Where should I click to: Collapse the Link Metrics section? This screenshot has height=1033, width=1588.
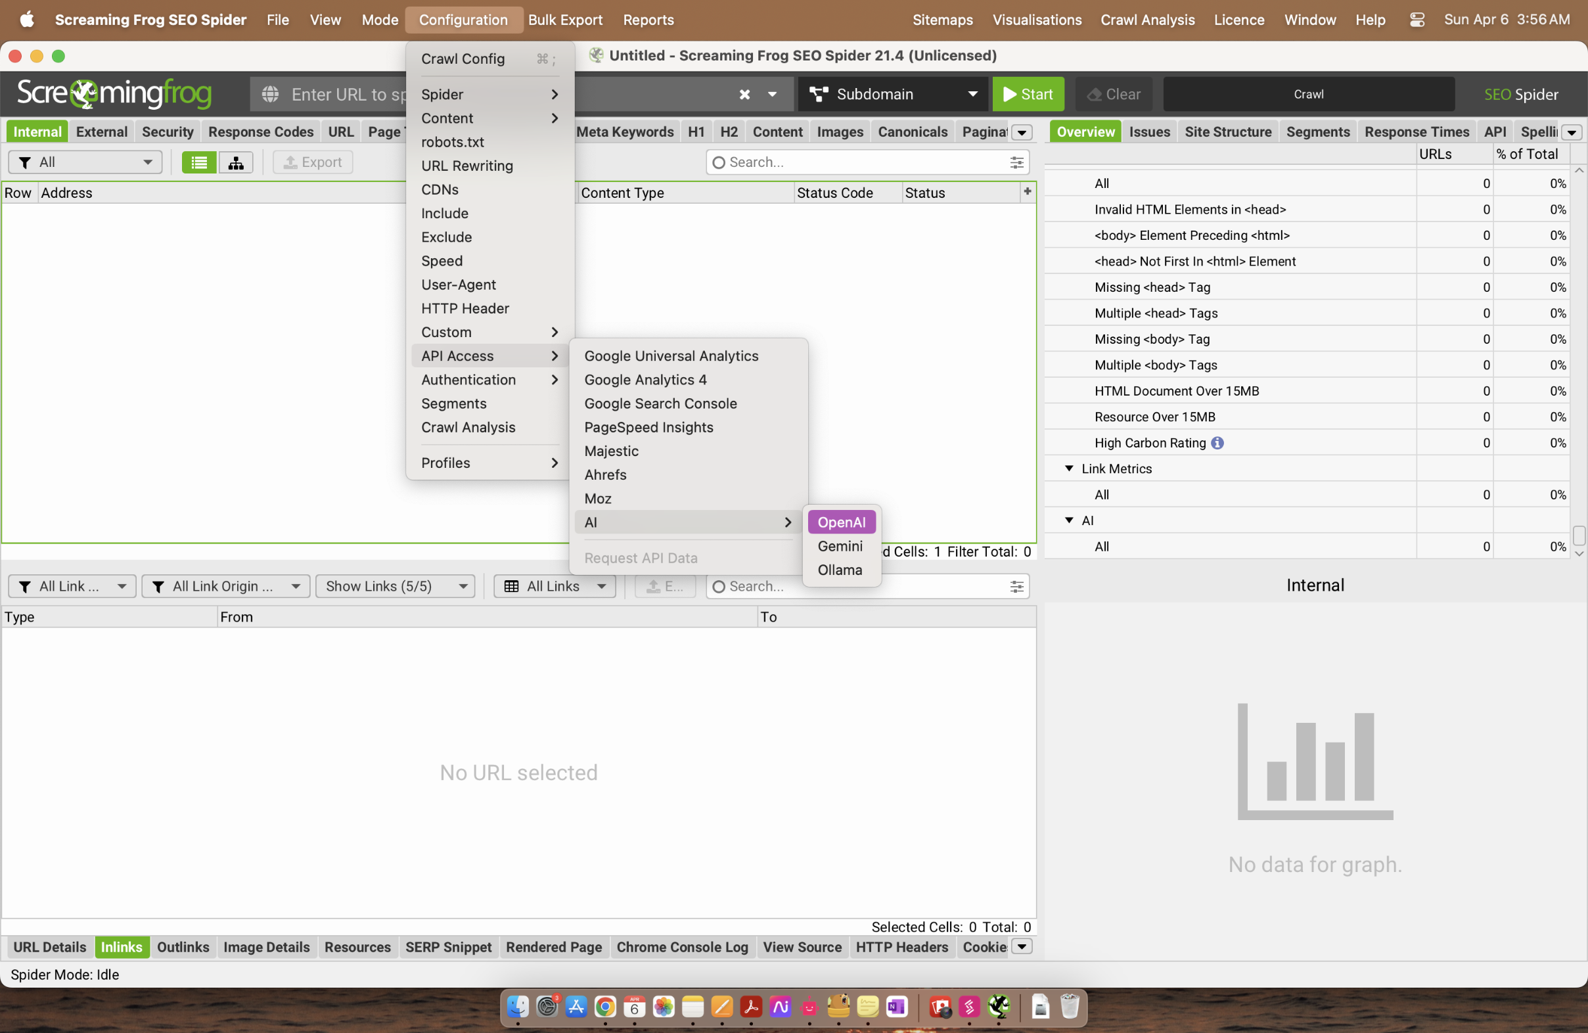point(1069,469)
